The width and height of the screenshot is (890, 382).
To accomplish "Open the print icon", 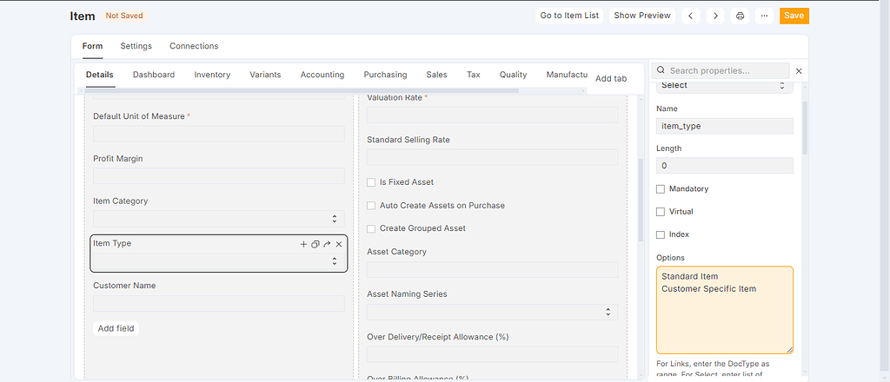I will coord(741,16).
